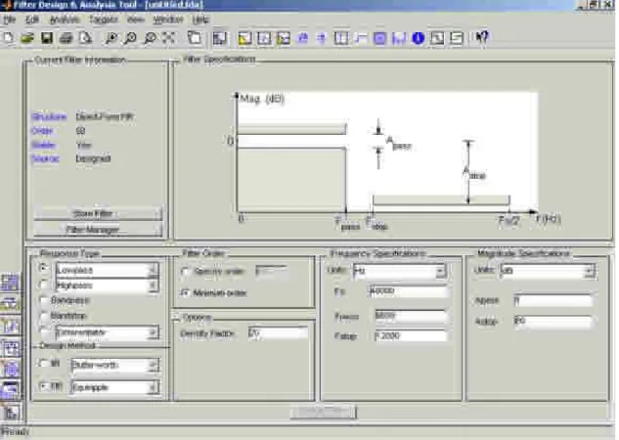Select the Bandstop radio button
The height and width of the screenshot is (440, 619).
(x=43, y=316)
